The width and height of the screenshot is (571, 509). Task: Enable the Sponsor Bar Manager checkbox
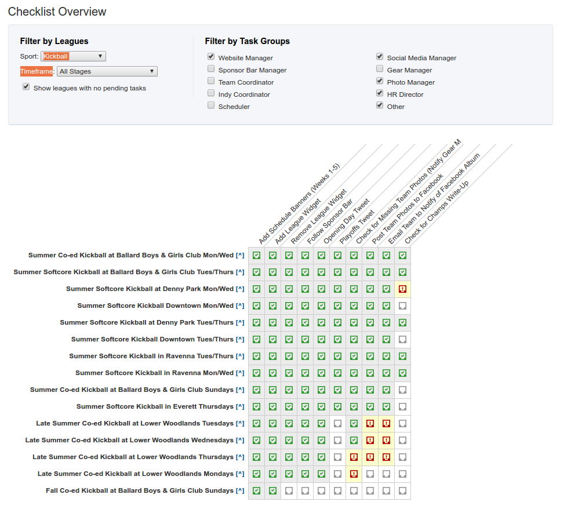click(x=211, y=68)
